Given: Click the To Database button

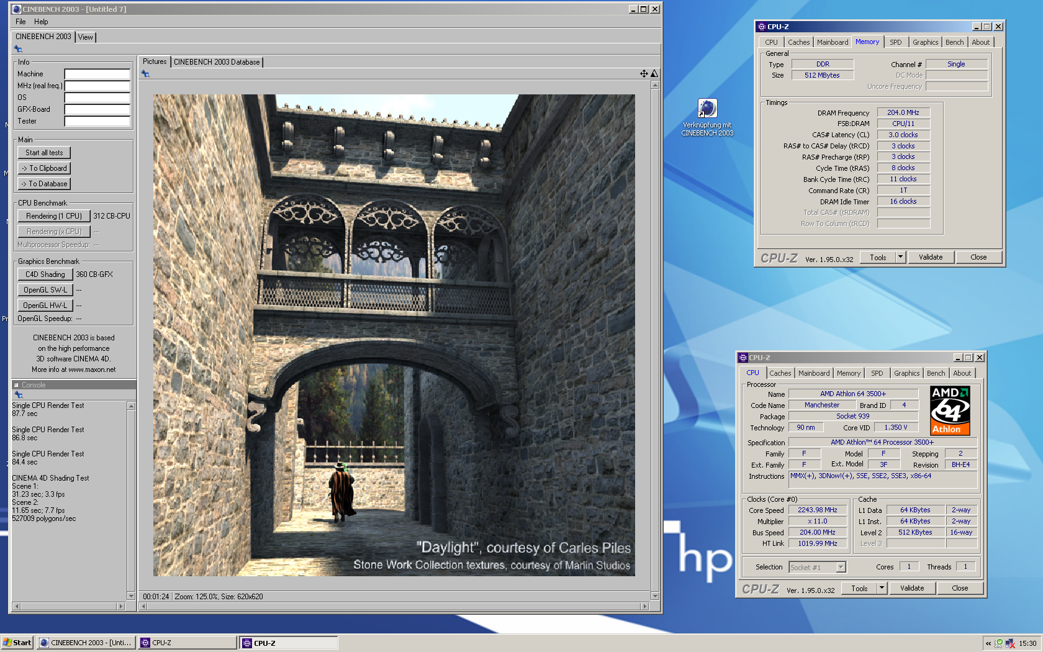Looking at the screenshot, I should click(44, 184).
